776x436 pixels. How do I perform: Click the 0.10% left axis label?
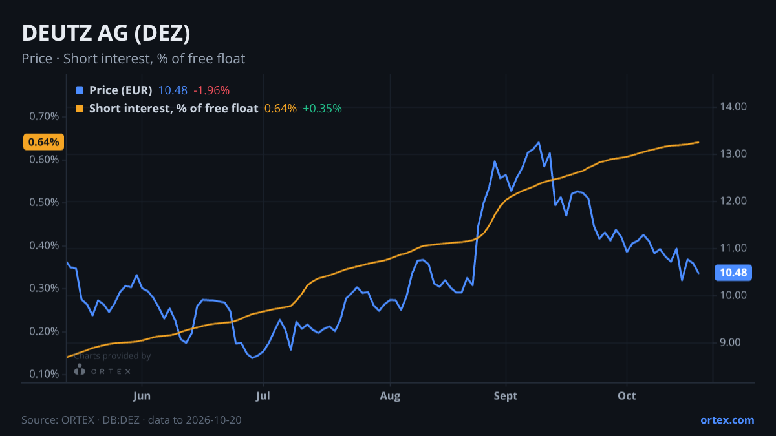click(45, 374)
